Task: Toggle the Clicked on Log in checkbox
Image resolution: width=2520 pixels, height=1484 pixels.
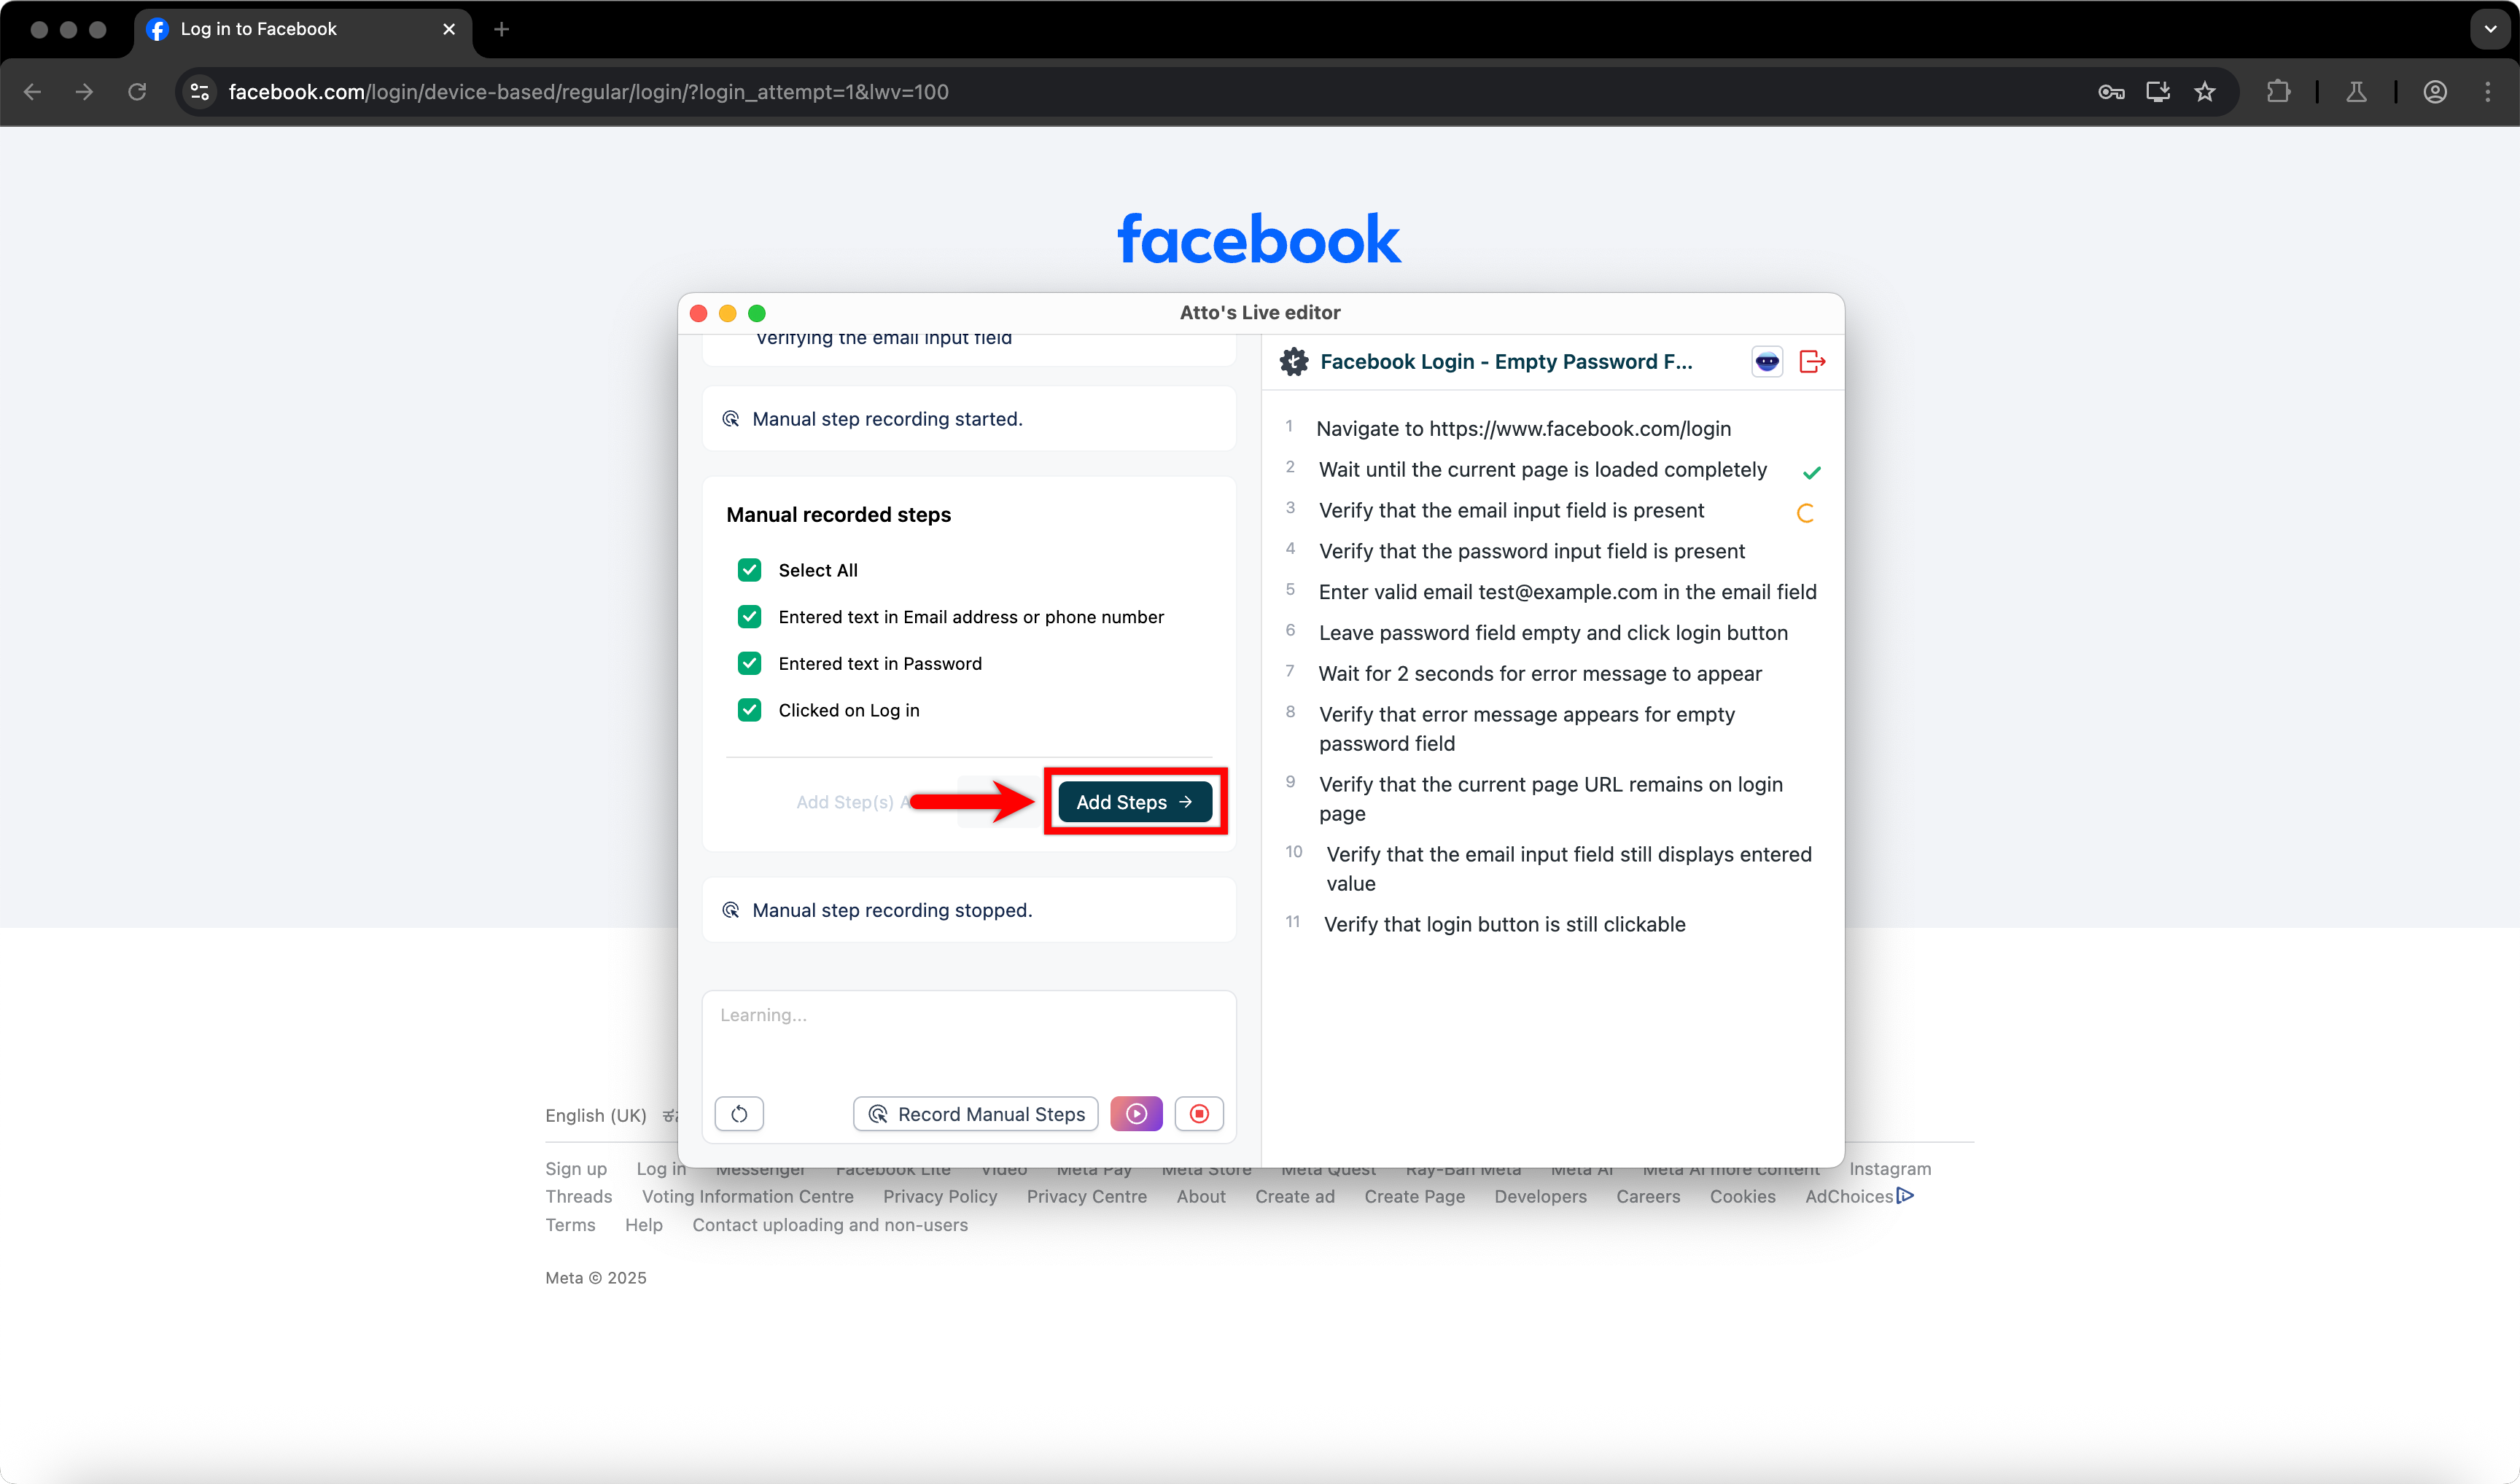Action: (x=750, y=710)
